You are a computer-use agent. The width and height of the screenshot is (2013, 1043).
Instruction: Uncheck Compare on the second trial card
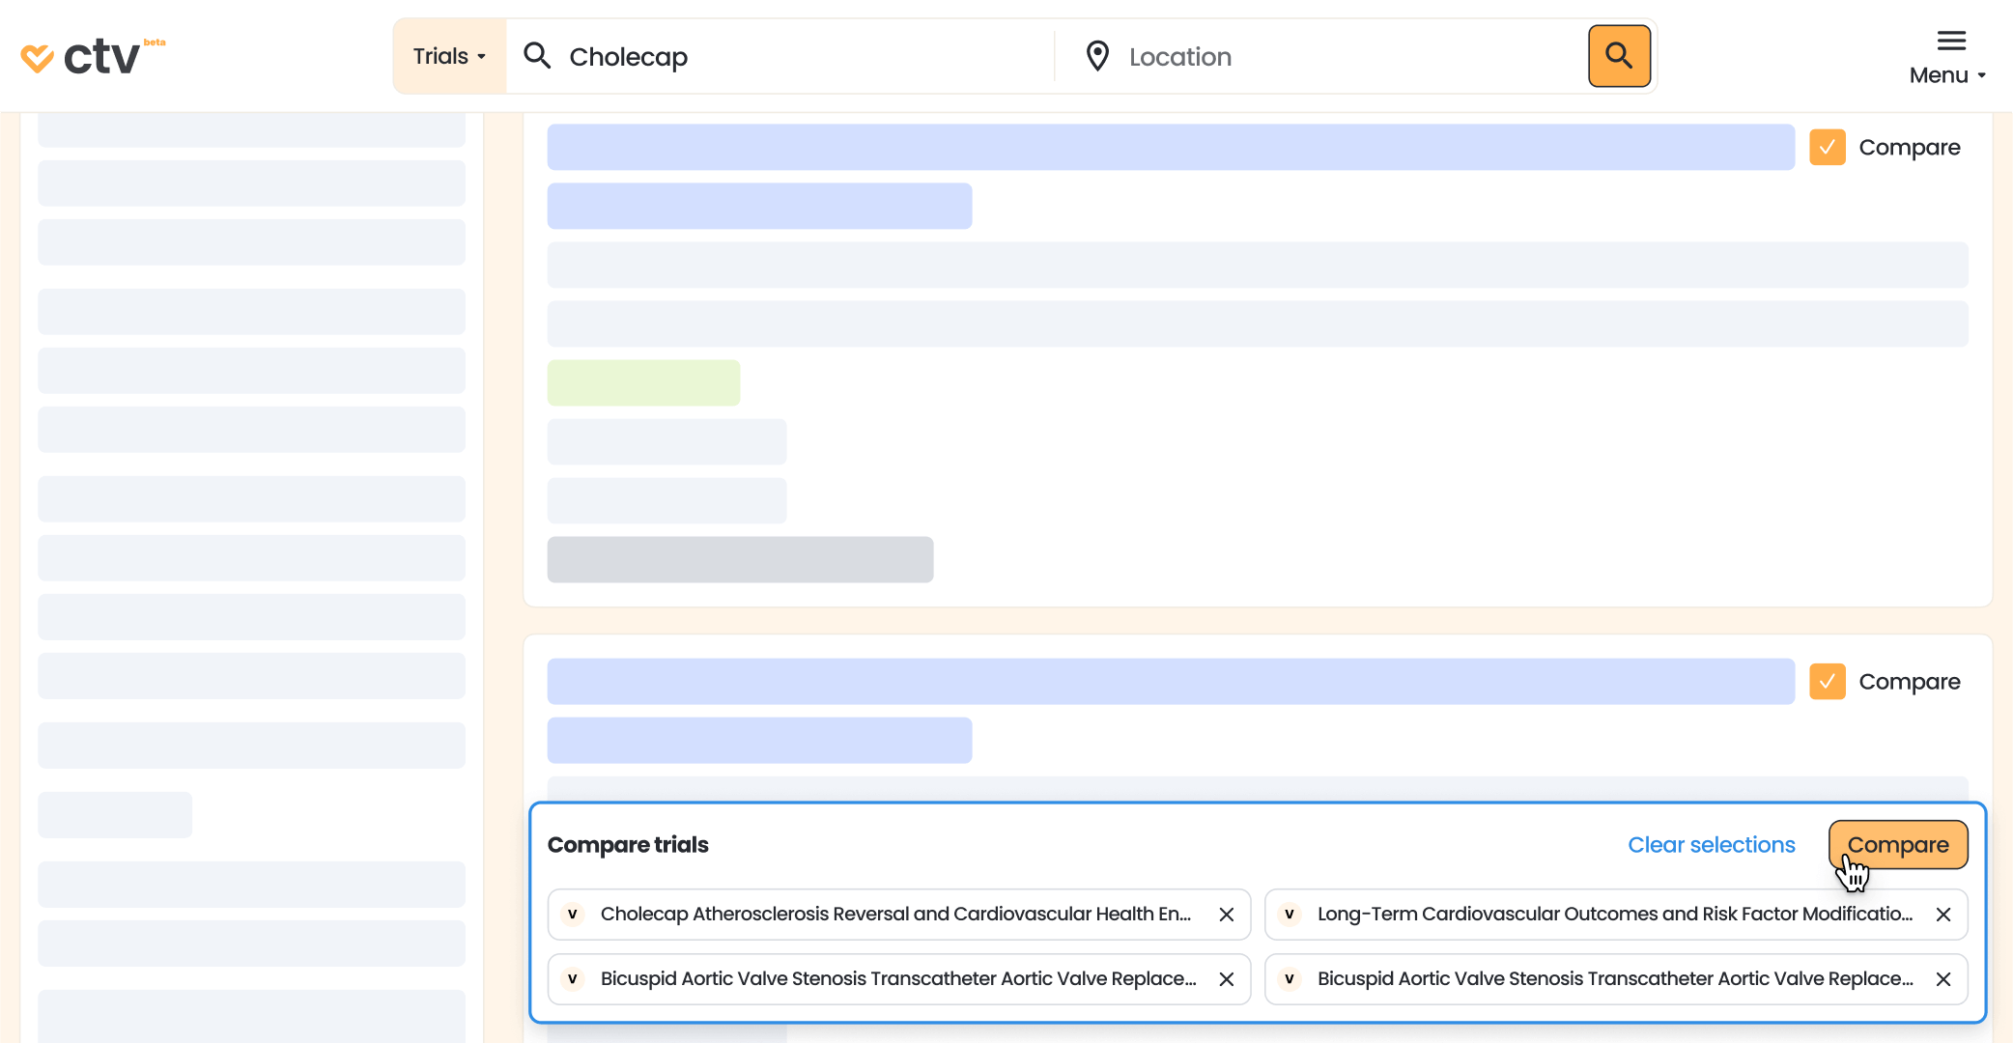coord(1827,682)
